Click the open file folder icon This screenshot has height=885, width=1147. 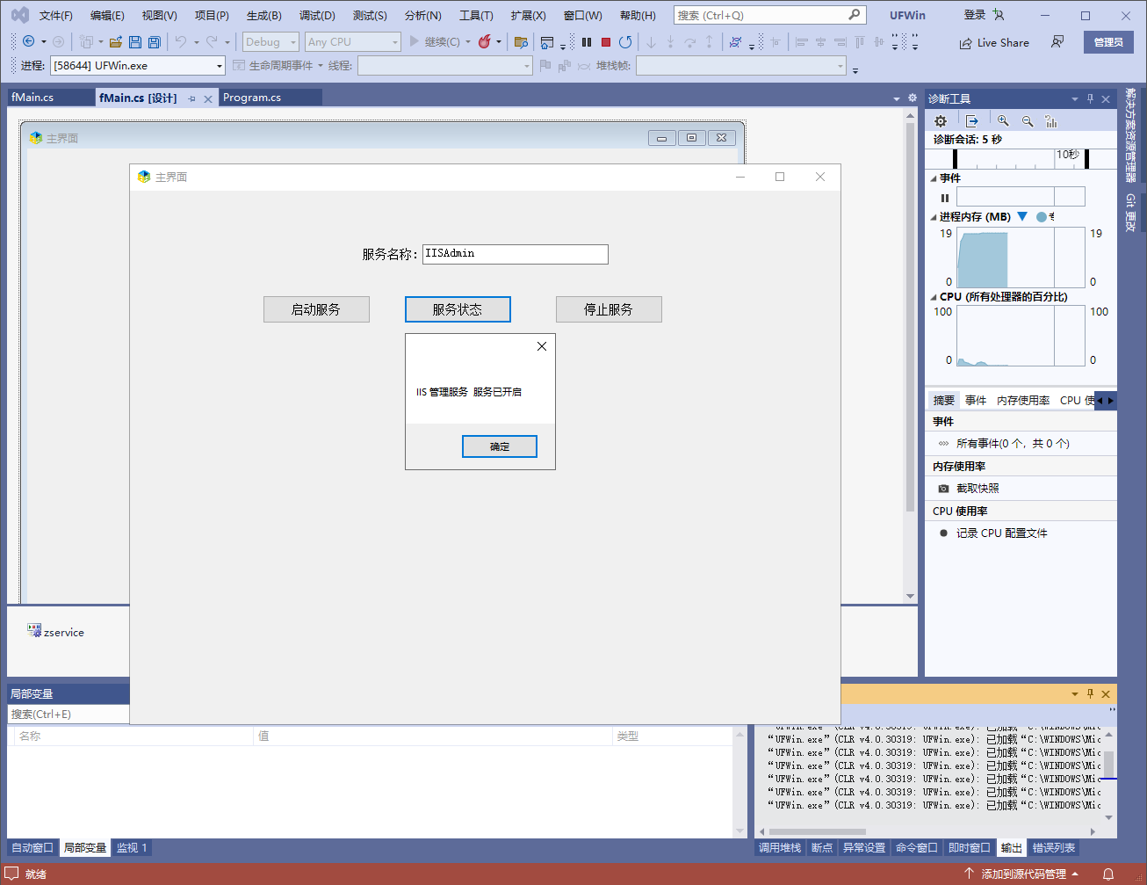tap(115, 41)
